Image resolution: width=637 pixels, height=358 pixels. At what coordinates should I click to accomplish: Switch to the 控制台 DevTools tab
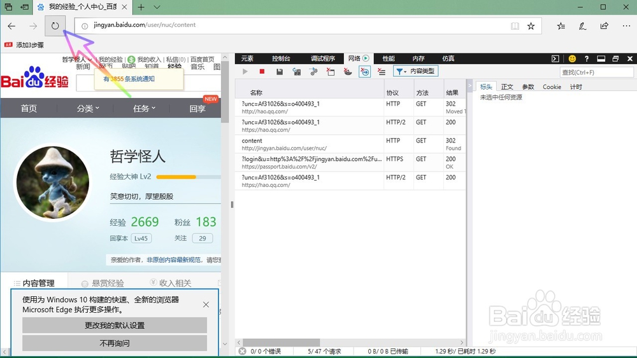click(x=281, y=59)
